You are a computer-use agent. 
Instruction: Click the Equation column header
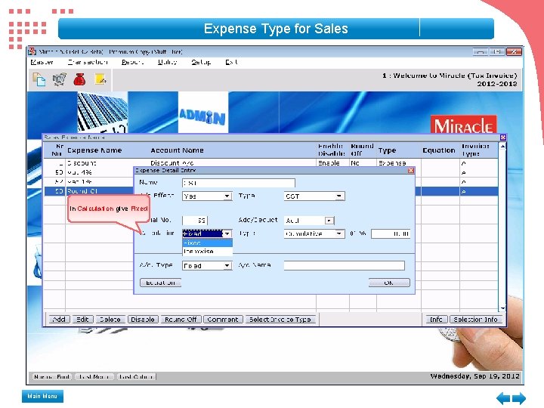pos(439,150)
